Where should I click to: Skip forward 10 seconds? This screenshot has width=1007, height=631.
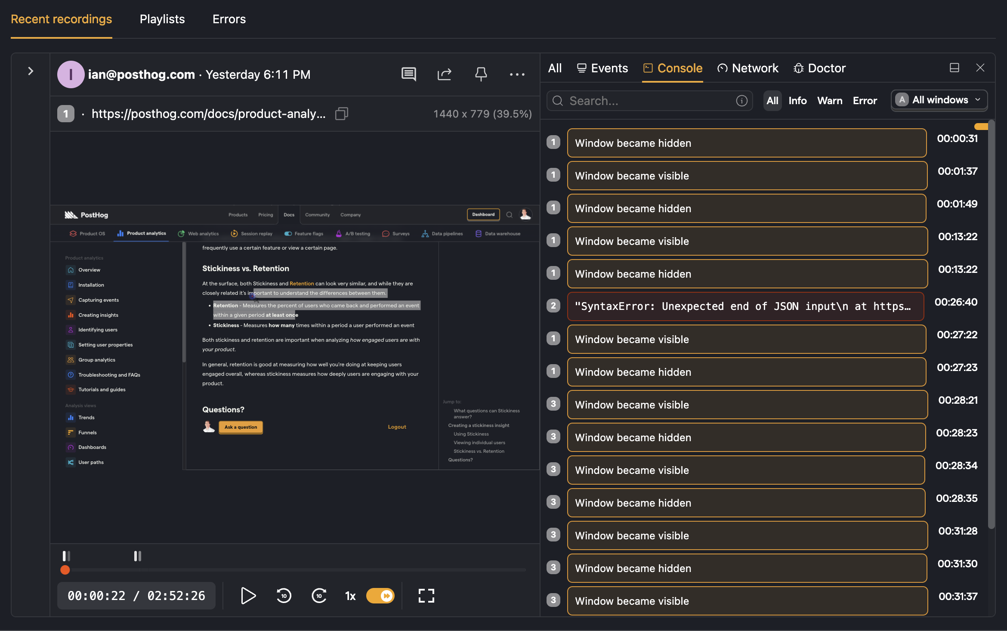319,596
